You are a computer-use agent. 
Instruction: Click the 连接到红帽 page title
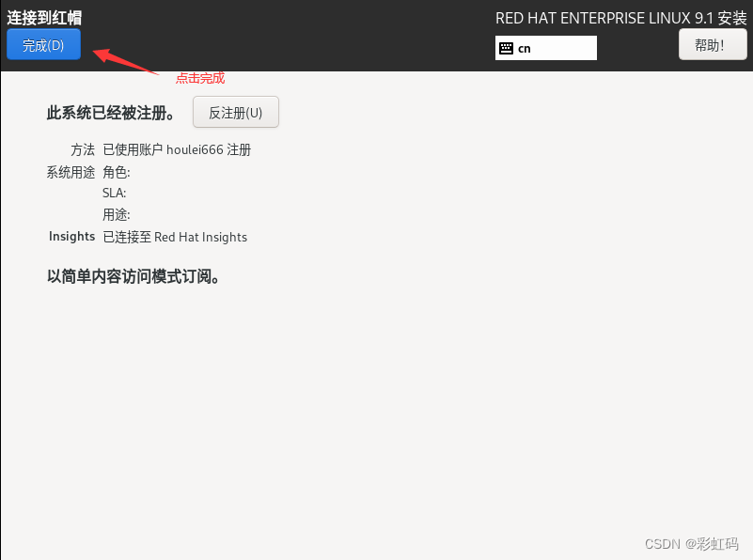click(x=44, y=18)
